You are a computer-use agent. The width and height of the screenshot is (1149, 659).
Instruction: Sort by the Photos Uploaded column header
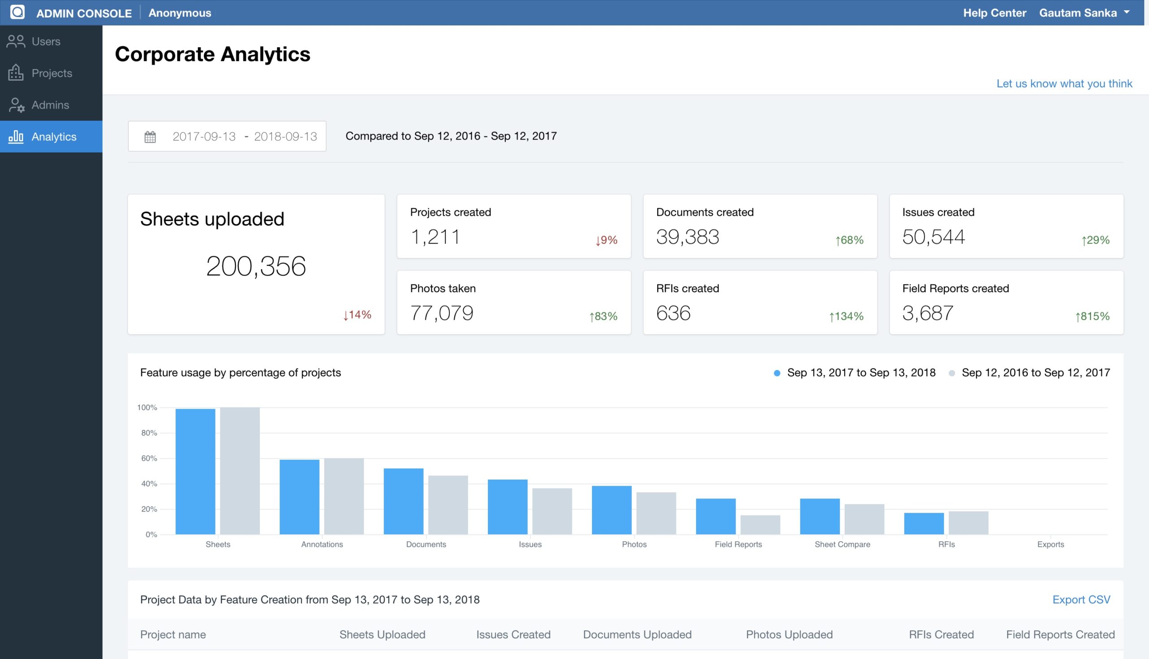(789, 634)
